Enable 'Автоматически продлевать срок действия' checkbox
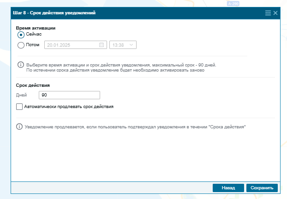This screenshot has width=287, height=199. 19,107
